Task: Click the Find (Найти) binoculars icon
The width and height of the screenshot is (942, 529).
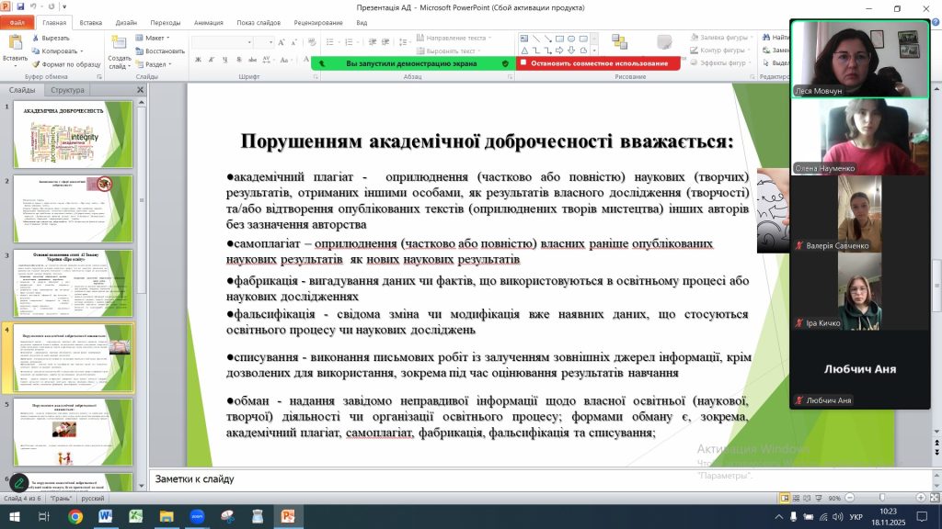Action: tap(766, 37)
